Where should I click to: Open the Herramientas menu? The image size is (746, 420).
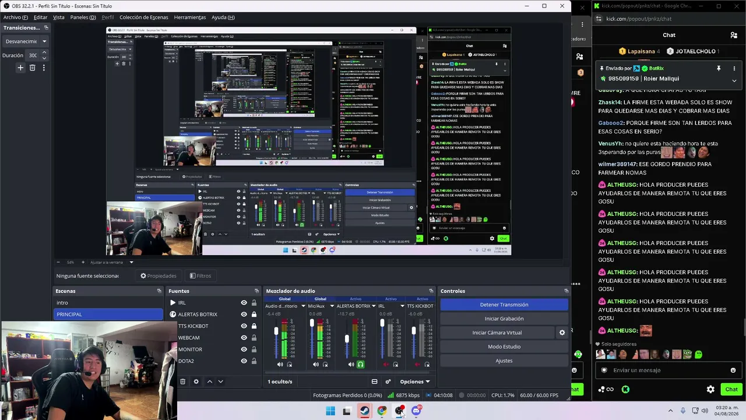pyautogui.click(x=190, y=17)
